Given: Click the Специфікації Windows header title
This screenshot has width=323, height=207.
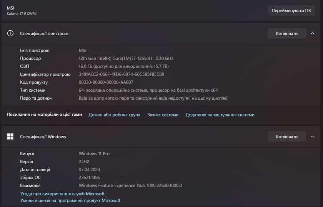Looking at the screenshot, I should coord(43,136).
